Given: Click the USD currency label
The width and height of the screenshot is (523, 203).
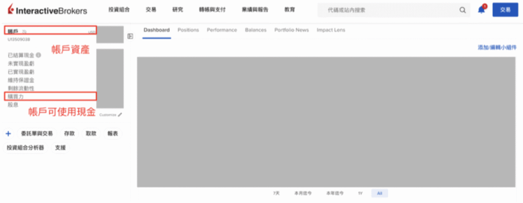Looking at the screenshot, I should click(x=92, y=32).
